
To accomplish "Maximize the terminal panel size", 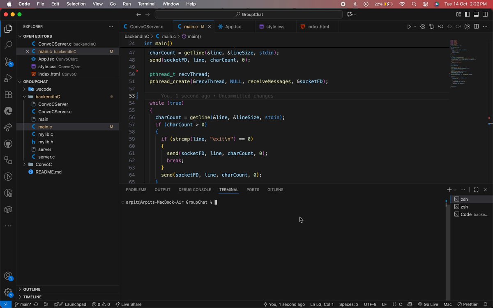I will click(476, 190).
